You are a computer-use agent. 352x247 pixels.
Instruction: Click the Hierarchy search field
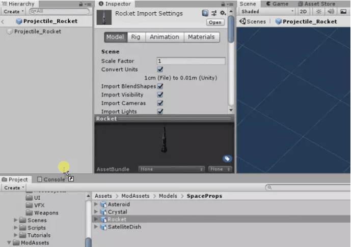(59, 11)
